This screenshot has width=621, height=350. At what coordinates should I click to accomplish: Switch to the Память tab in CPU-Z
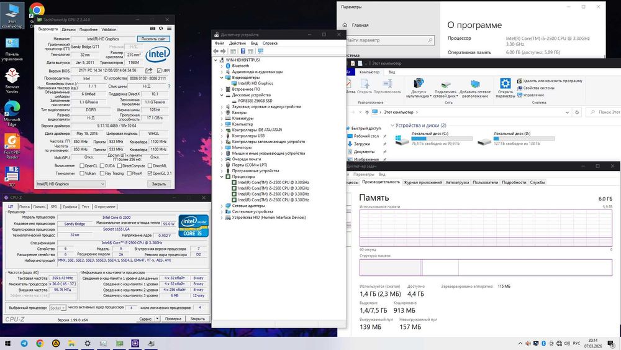click(x=39, y=206)
